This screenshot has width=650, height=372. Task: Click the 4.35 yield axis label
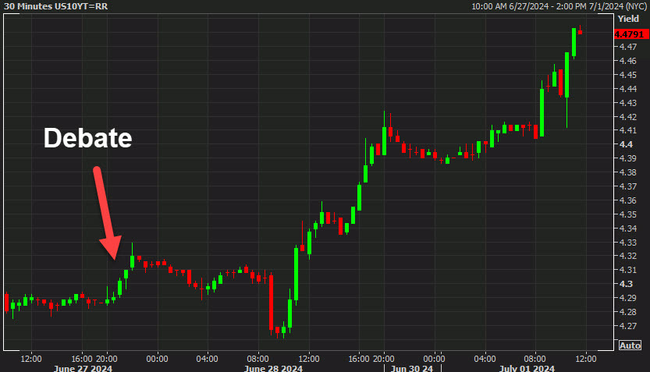pos(627,214)
